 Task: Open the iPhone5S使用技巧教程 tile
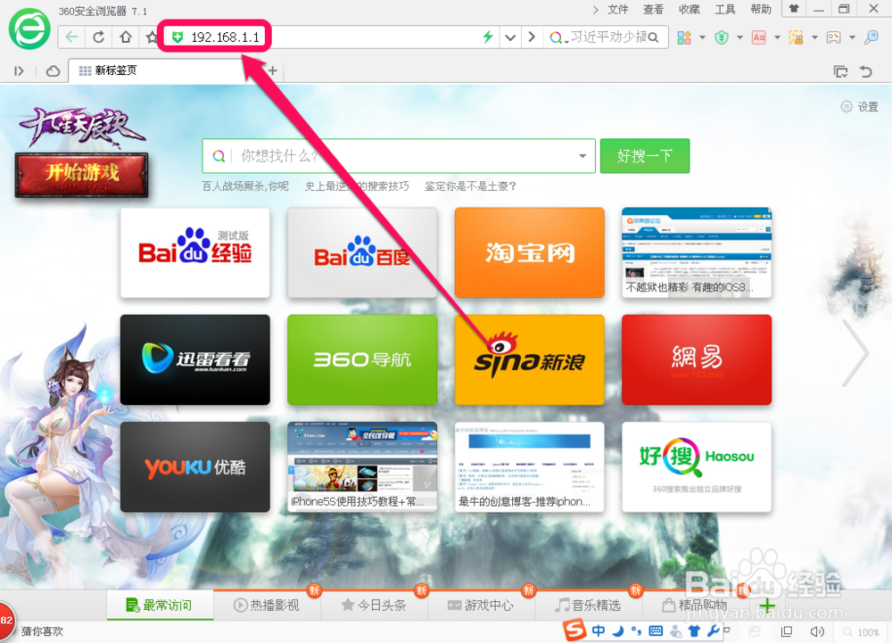coord(362,466)
